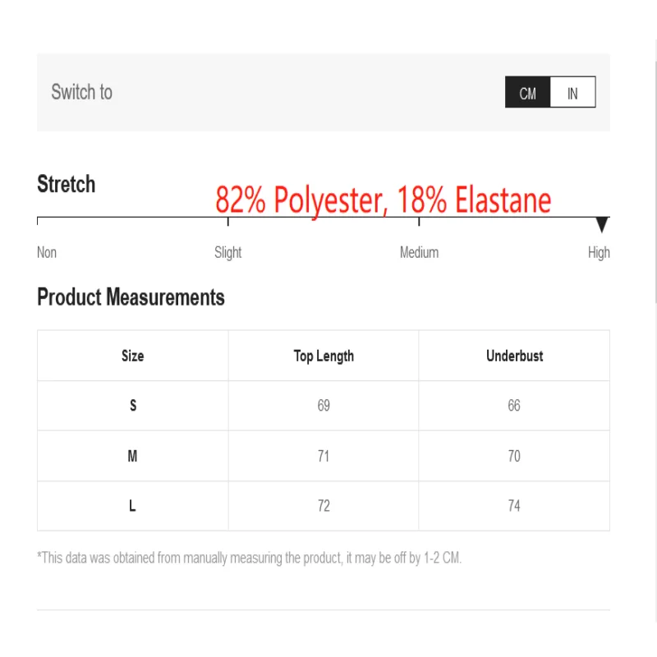Click the Size column header
Screen dimensions: 657x657
pos(132,356)
